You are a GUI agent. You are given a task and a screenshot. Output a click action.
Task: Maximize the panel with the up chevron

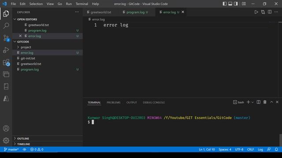pyautogui.click(x=271, y=102)
